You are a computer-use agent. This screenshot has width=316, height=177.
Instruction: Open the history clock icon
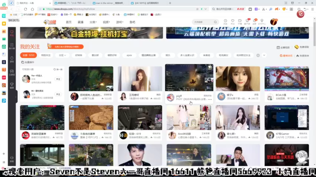point(225,22)
